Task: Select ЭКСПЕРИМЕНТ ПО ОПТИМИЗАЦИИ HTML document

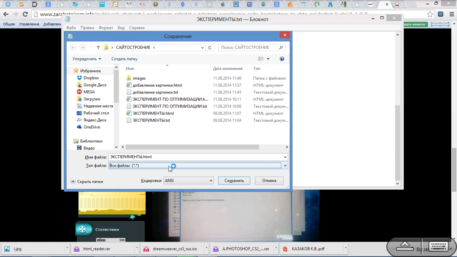Action: point(167,99)
